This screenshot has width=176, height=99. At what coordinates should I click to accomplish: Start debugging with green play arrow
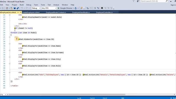59,8
